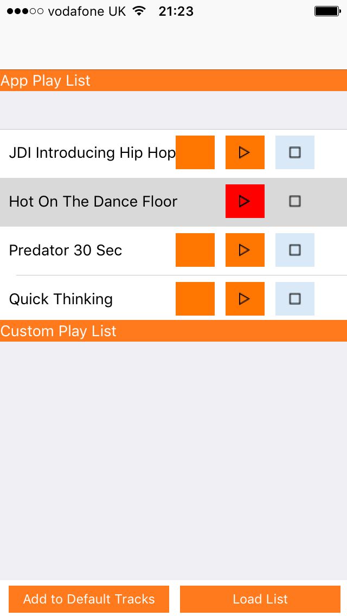Select the Custom Play List header

[x=59, y=331]
